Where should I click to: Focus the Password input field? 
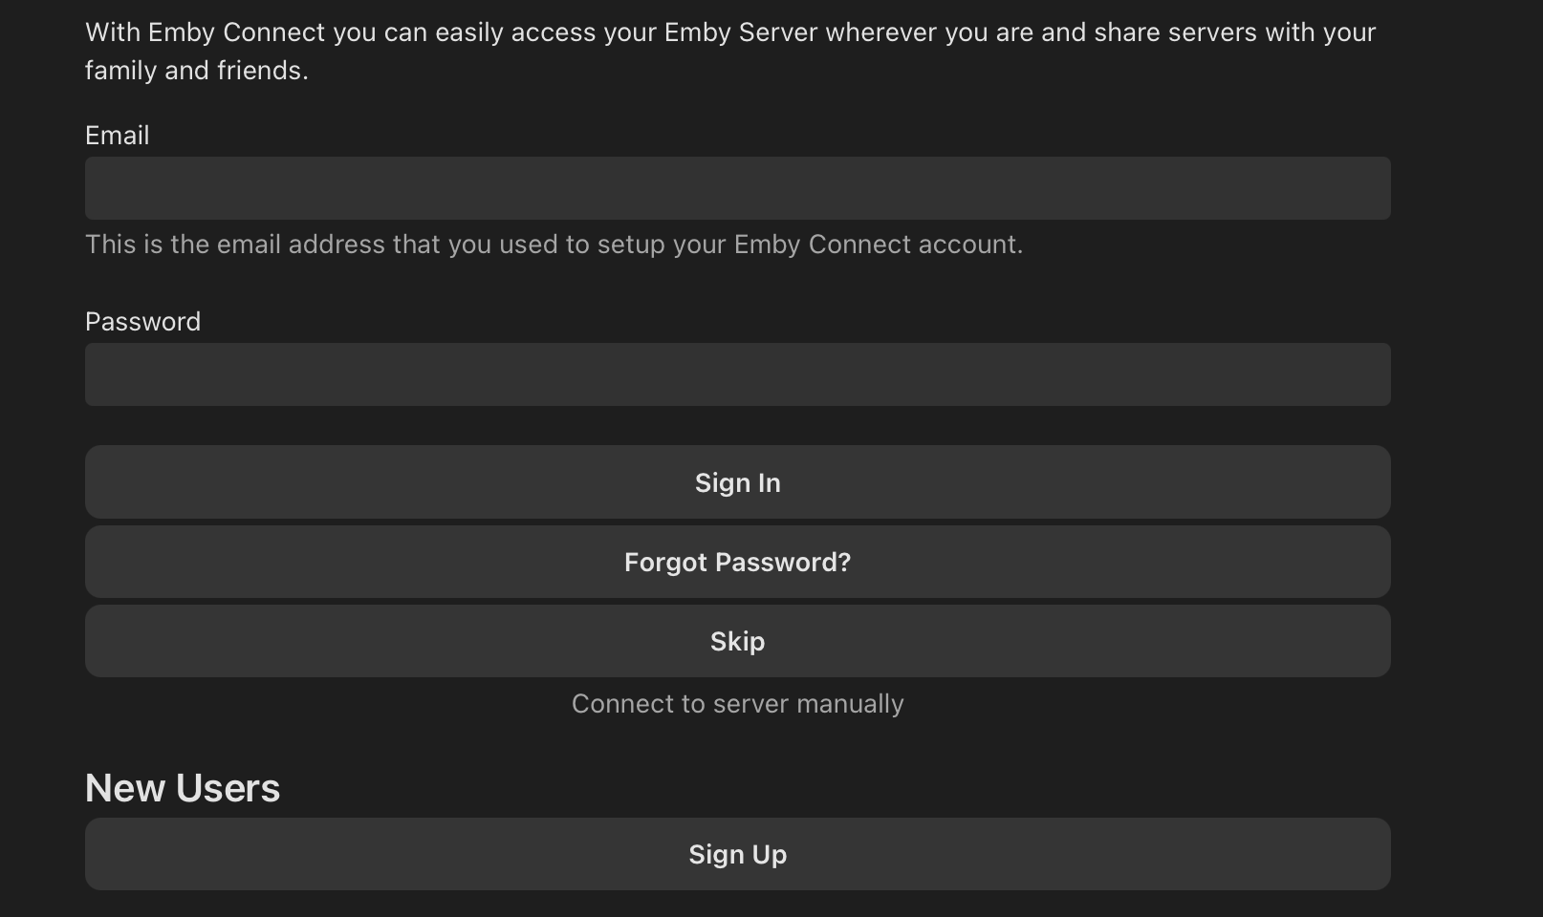(737, 374)
